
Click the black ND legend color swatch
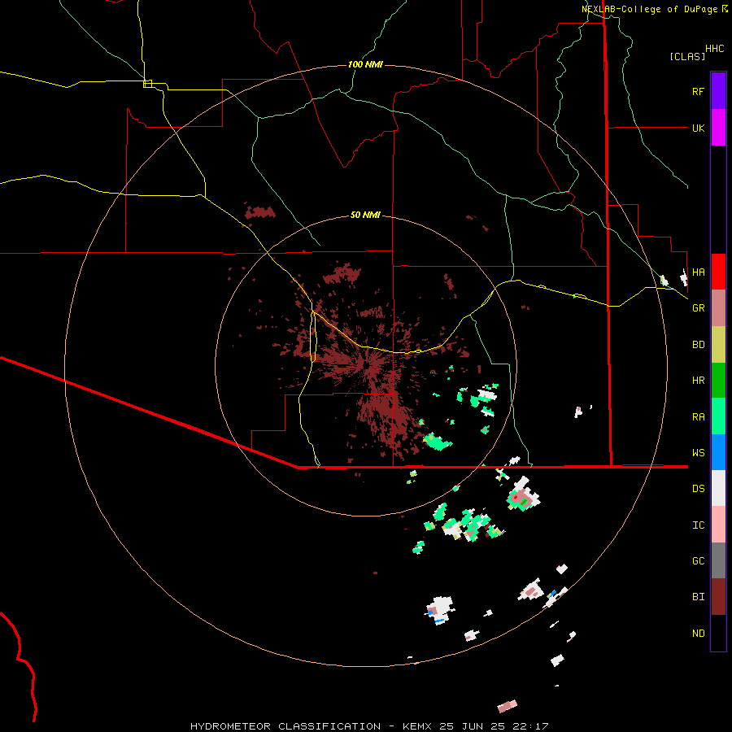pos(718,633)
